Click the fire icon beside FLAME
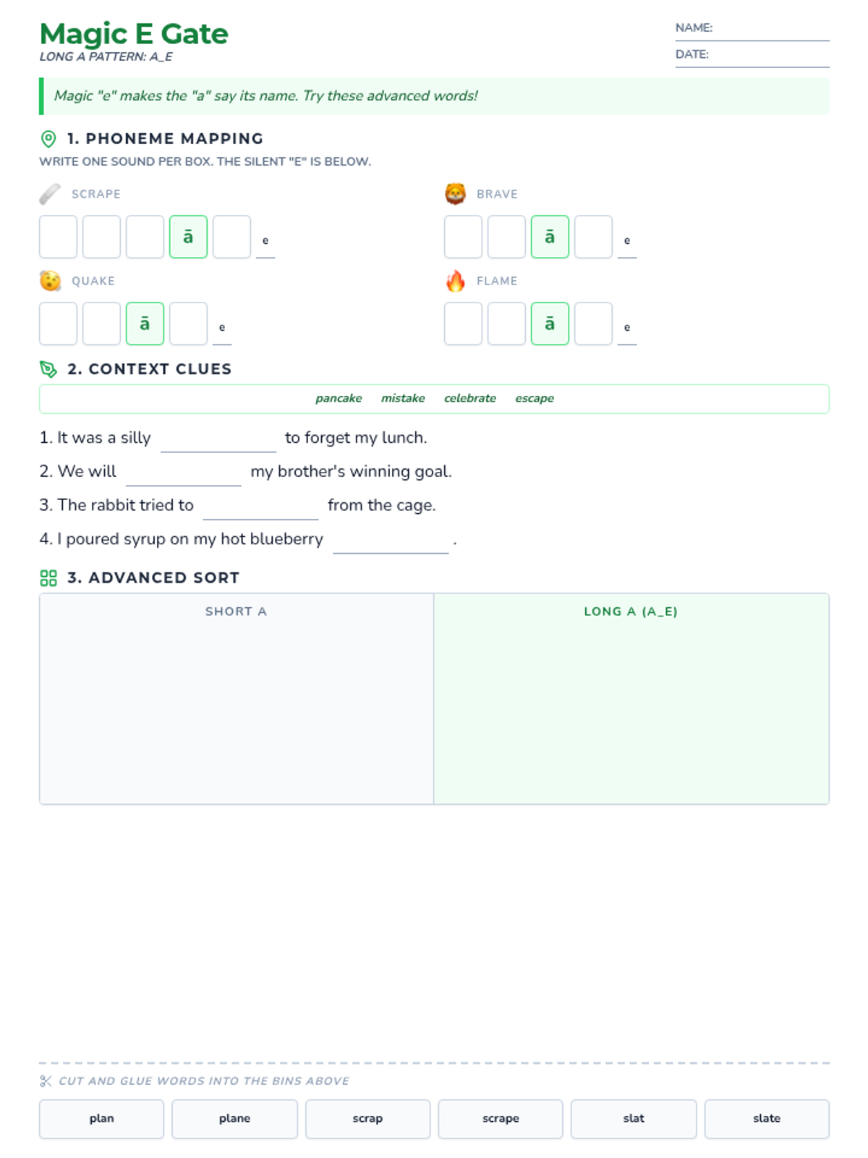868x1158 pixels. pyautogui.click(x=455, y=281)
